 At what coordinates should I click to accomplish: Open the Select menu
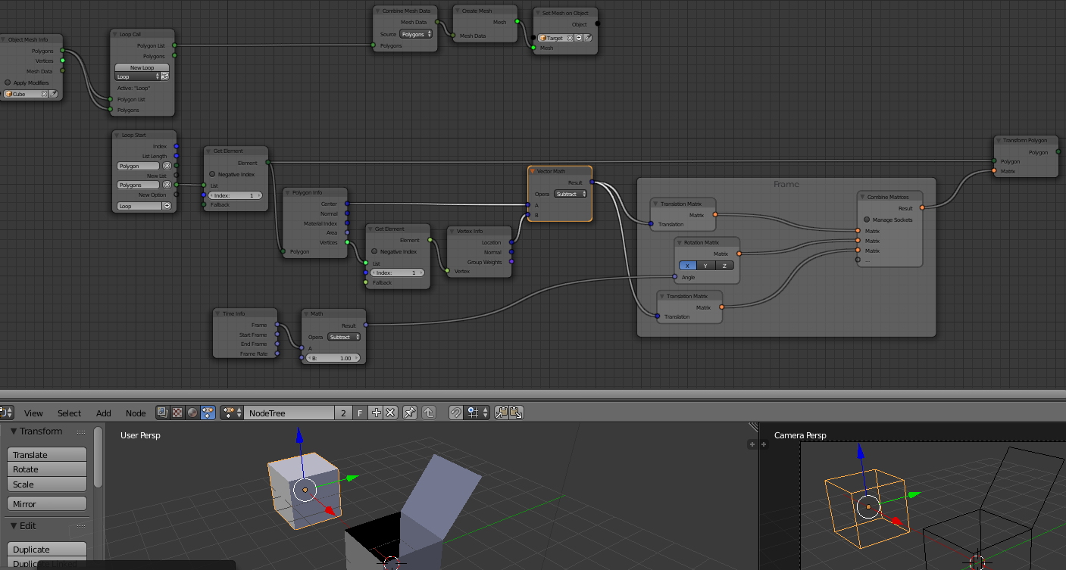tap(69, 413)
